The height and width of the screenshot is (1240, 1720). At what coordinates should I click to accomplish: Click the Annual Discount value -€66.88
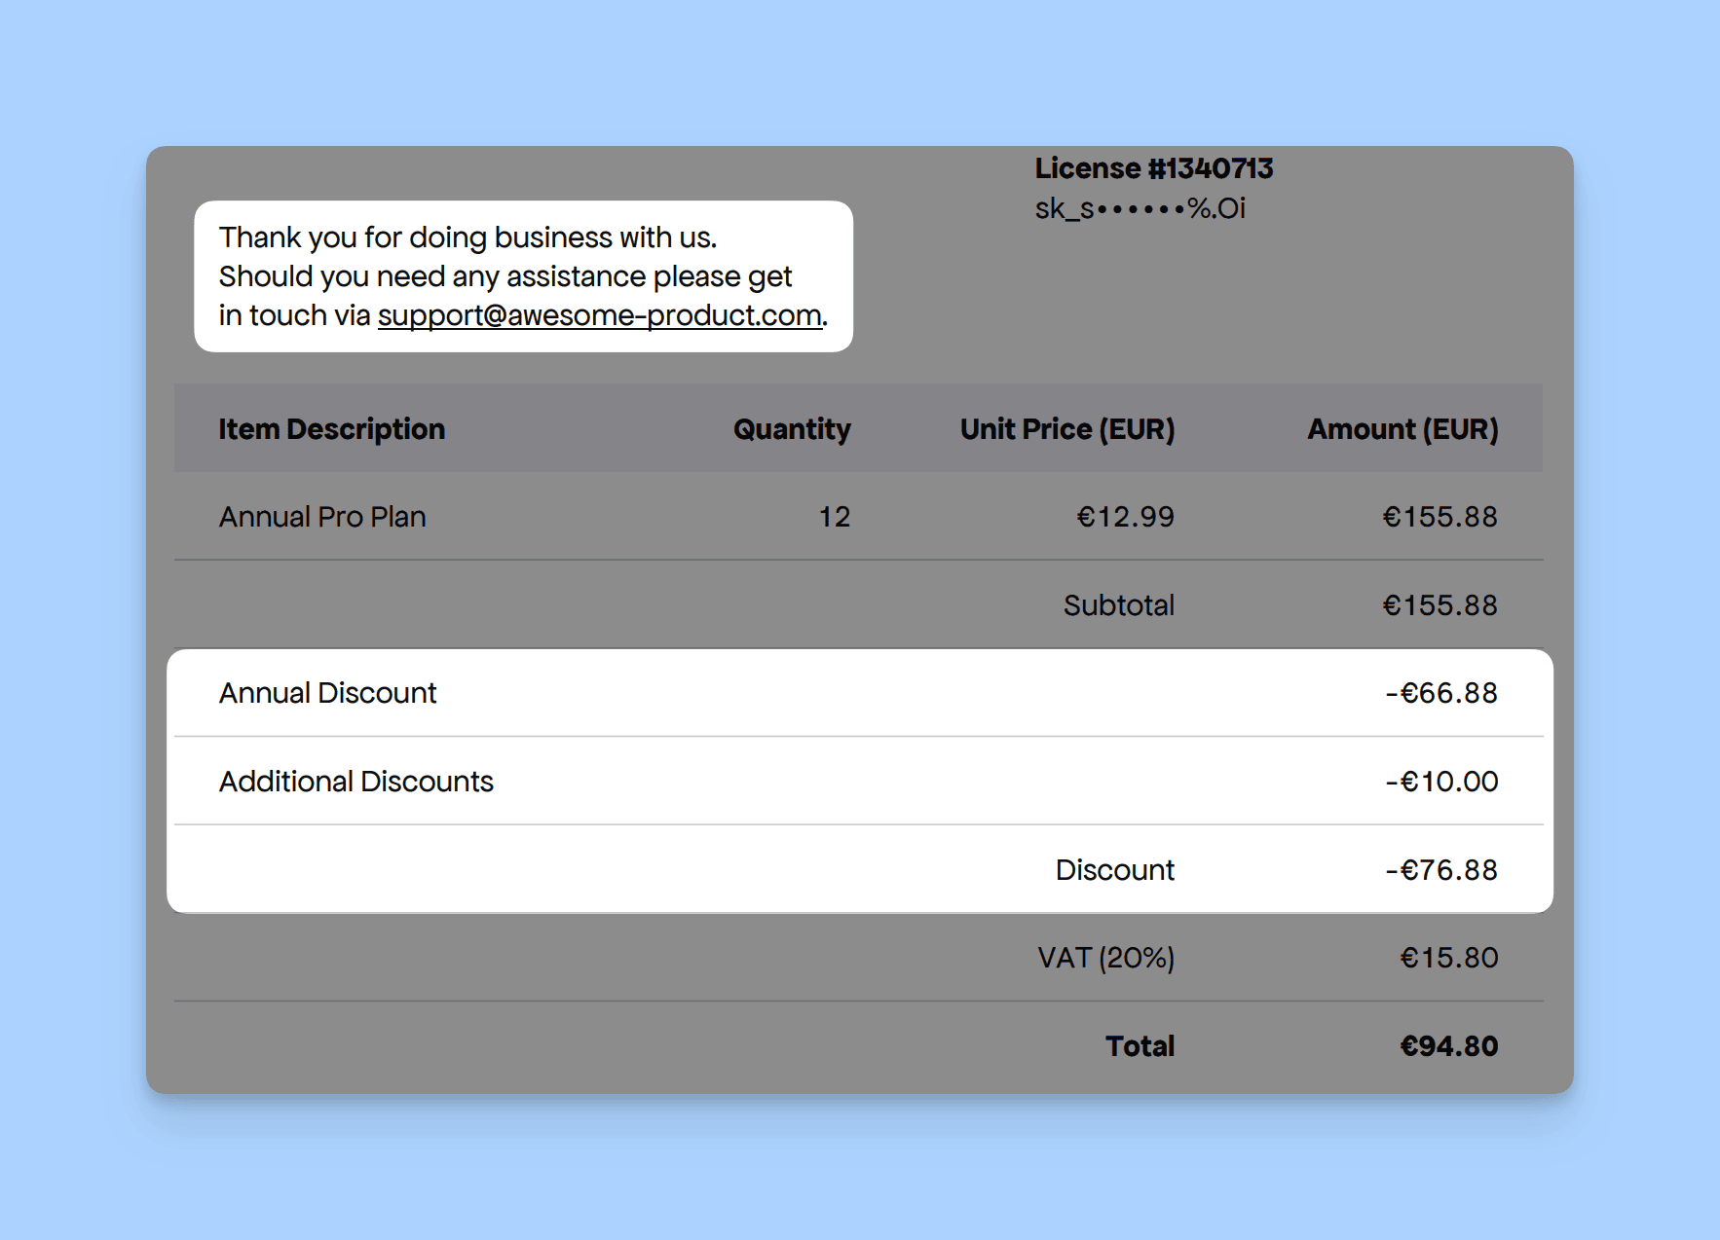(1441, 693)
